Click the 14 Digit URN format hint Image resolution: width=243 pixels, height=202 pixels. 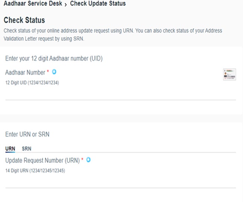(35, 171)
